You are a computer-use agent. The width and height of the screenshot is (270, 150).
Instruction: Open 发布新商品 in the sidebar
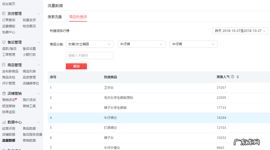click(10, 71)
